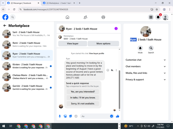
Task: Open Chelsea Marie conversation
Action: point(27,77)
